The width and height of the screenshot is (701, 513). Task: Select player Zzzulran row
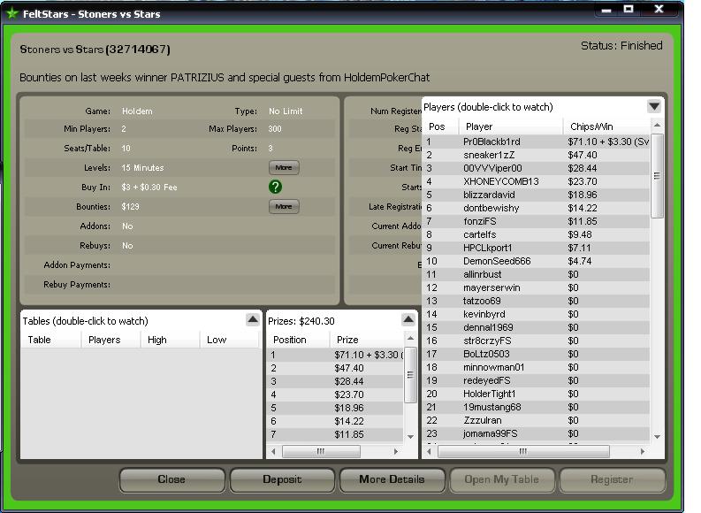coord(537,420)
